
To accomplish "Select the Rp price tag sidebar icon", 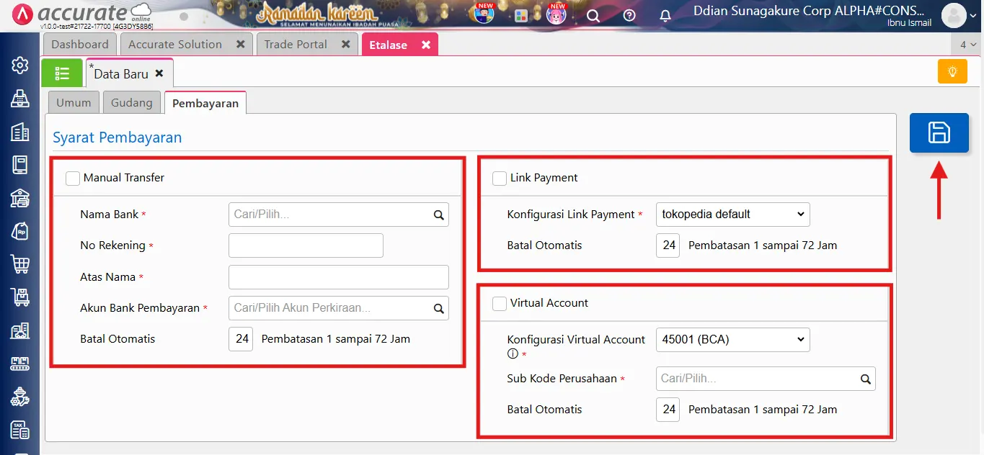I will [19, 230].
